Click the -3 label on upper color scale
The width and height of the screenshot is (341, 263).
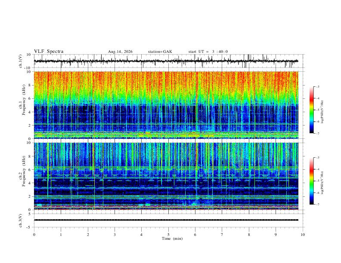318,86
